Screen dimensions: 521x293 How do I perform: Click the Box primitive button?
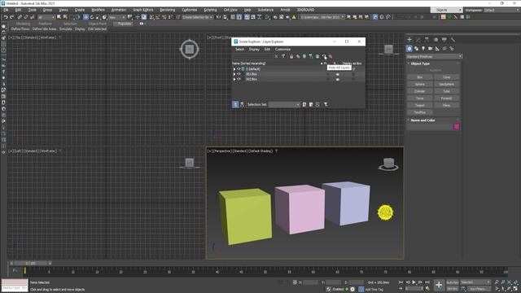tap(420, 77)
